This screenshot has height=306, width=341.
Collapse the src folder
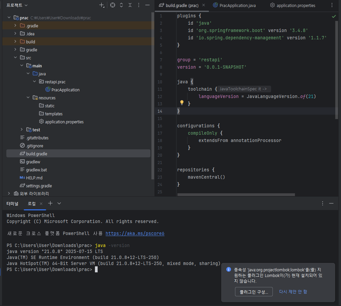(x=15, y=58)
